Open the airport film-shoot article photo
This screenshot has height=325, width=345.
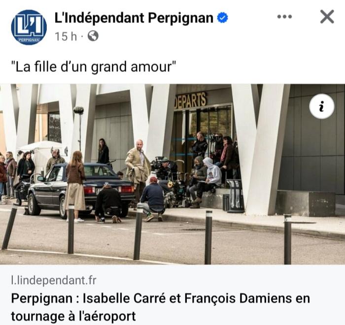[x=172, y=174]
